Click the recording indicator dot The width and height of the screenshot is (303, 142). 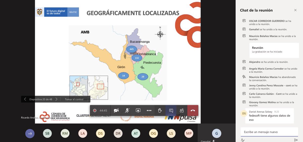(95, 111)
